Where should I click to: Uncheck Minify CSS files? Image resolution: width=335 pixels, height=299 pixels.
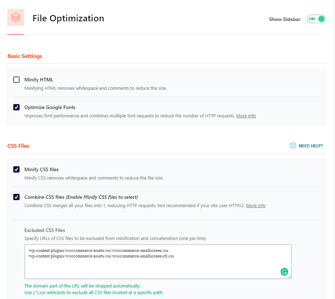16,169
